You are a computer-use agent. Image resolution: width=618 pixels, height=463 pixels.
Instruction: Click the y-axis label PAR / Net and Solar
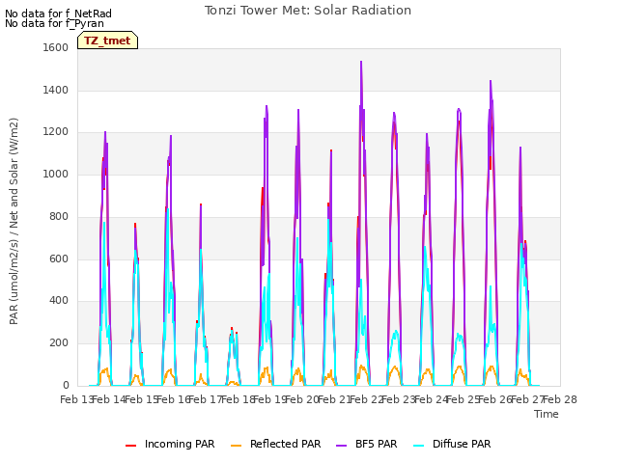(14, 221)
